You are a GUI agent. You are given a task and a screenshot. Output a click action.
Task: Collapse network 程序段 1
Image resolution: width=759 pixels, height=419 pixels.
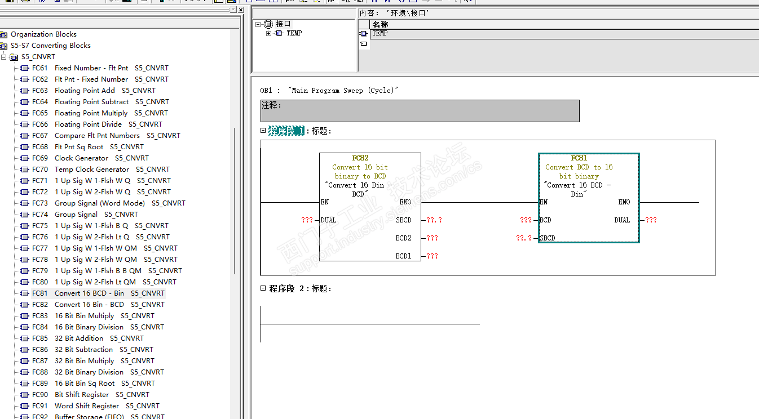point(263,130)
